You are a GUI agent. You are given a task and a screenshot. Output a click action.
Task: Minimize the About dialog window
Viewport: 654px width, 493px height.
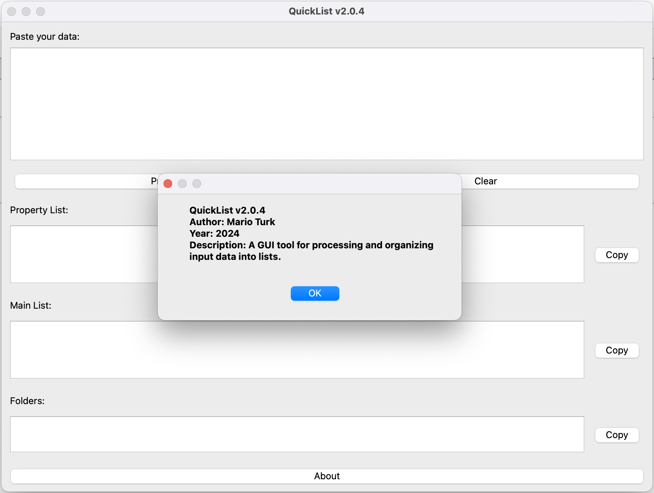coord(182,184)
